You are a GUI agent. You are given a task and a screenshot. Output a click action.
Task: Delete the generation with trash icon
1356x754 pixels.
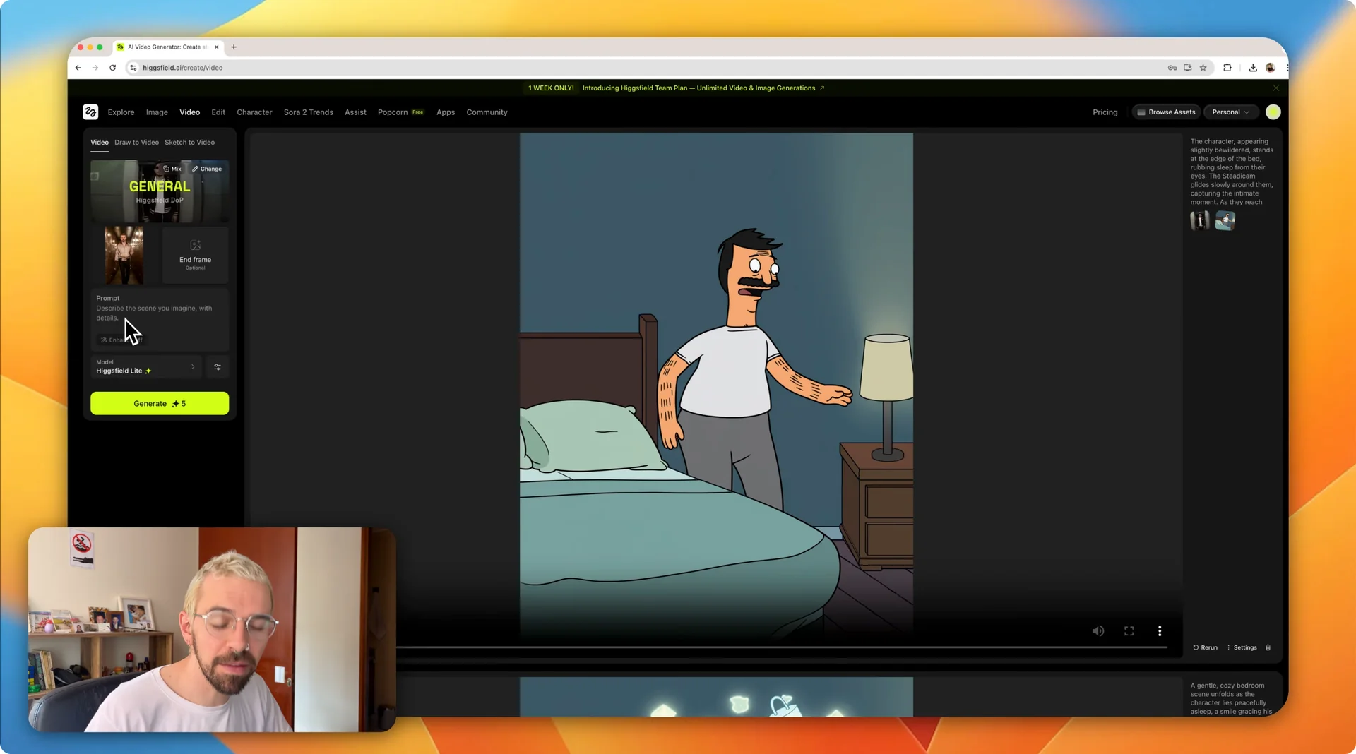tap(1268, 647)
